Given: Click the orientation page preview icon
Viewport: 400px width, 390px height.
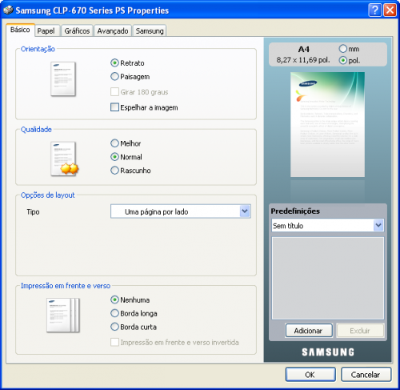Looking at the screenshot, I should pyautogui.click(x=63, y=78).
